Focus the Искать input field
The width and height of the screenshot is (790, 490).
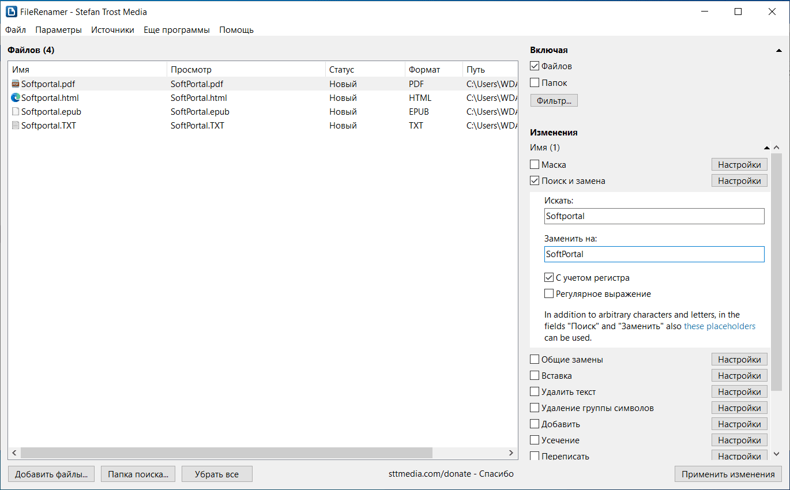coord(654,216)
